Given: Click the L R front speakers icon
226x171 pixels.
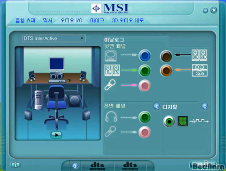Looking at the screenshot, I should coord(112,70).
